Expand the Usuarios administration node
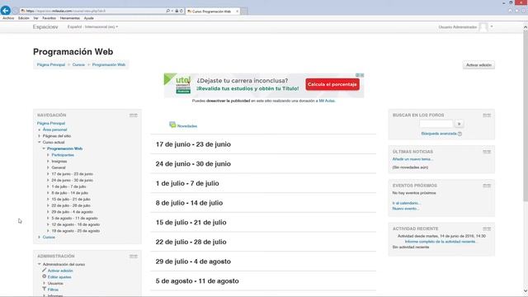 pyautogui.click(x=44, y=283)
